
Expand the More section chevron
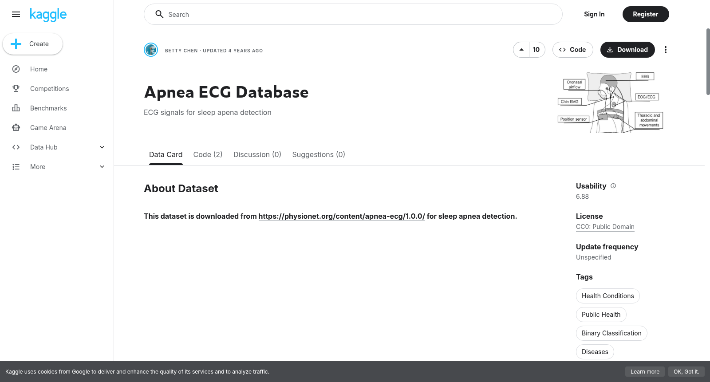102,167
